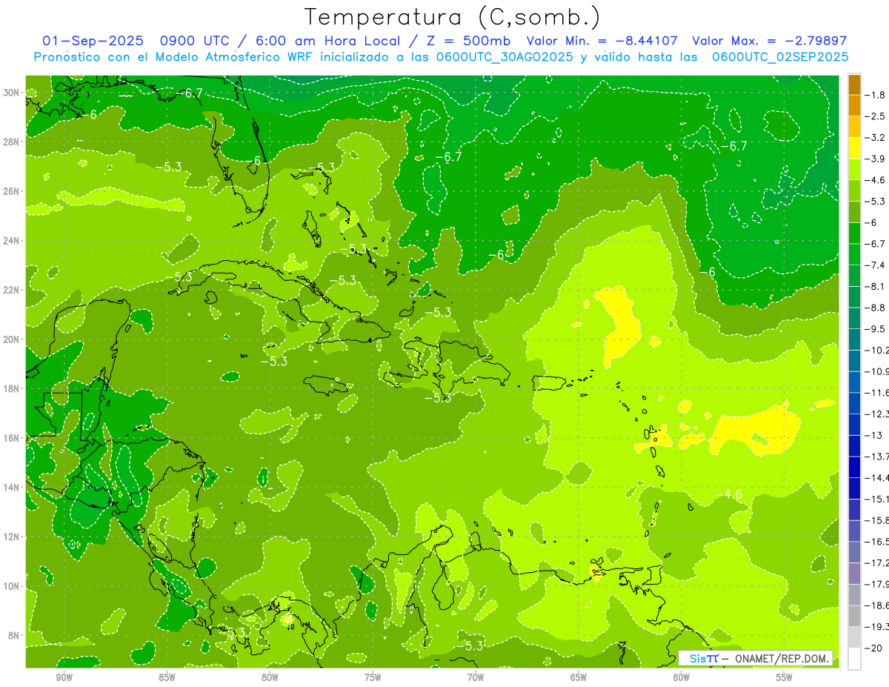Click the "22N" latitude axis label
The width and height of the screenshot is (889, 687).
[x=10, y=290]
